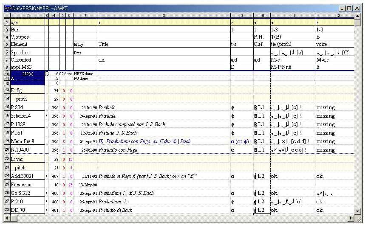Click the vertical scrollbar down arrow
365x225 pixels.
358,211
